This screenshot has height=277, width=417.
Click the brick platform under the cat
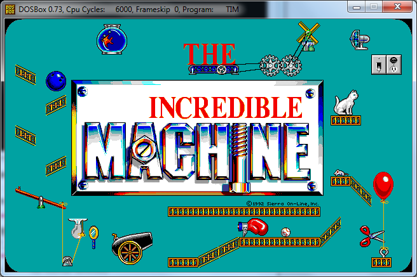[x=346, y=120]
